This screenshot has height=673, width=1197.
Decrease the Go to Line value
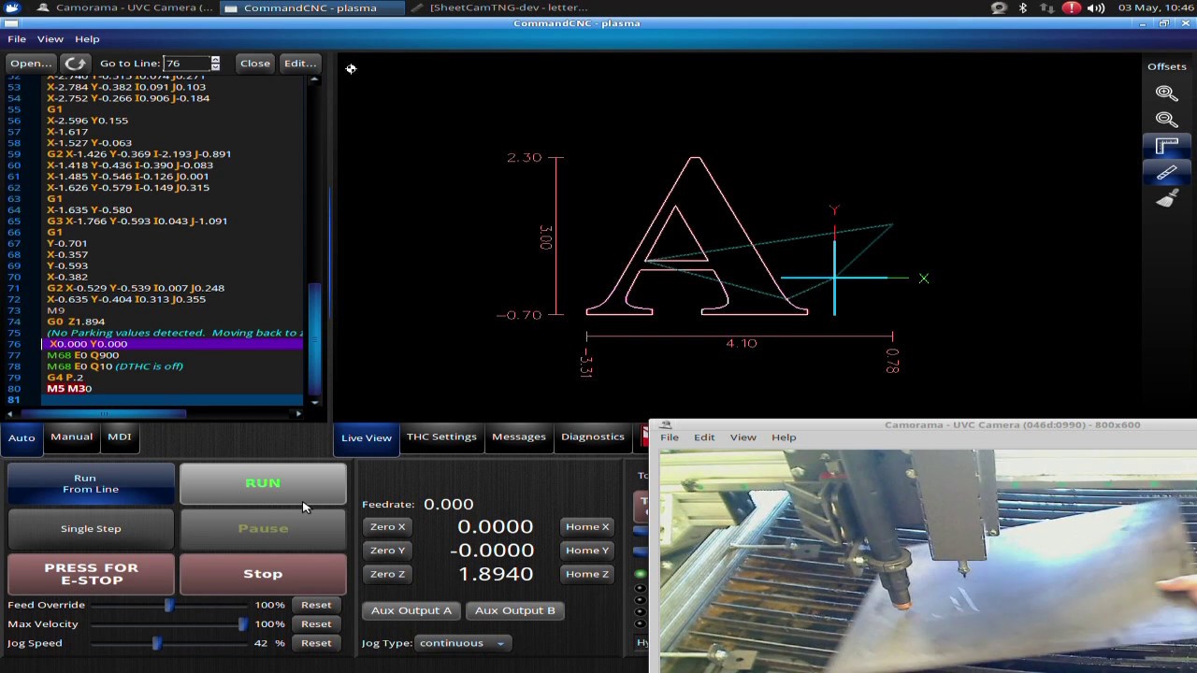(215, 67)
